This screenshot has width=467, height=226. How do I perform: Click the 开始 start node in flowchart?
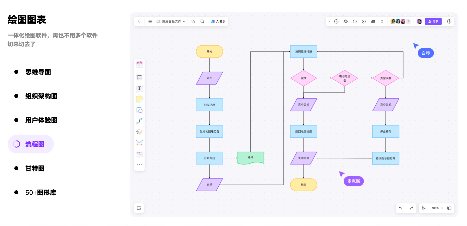[209, 51]
